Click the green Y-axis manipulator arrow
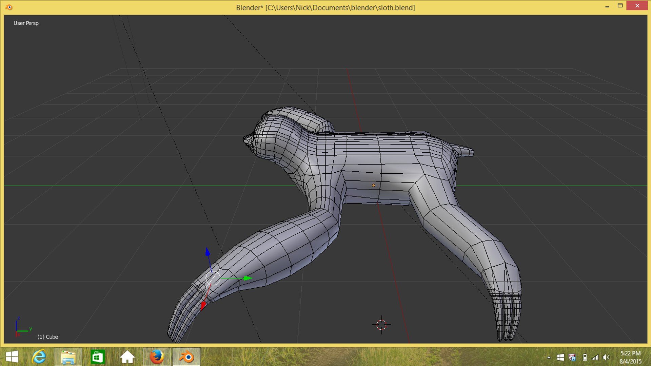This screenshot has height=366, width=651. point(248,278)
